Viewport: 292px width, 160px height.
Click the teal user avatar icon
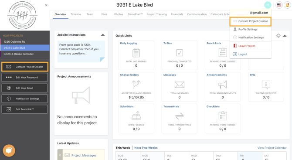click(x=268, y=5)
